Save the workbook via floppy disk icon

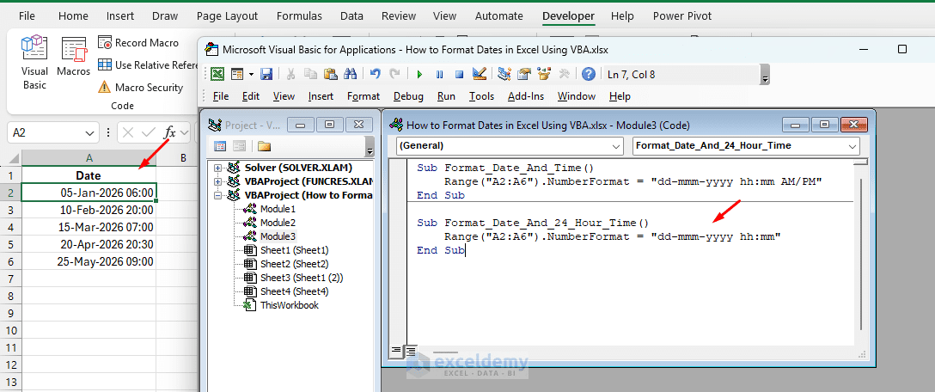pyautogui.click(x=266, y=74)
